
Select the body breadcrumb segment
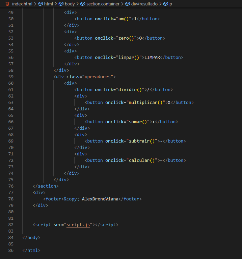pos(70,4)
